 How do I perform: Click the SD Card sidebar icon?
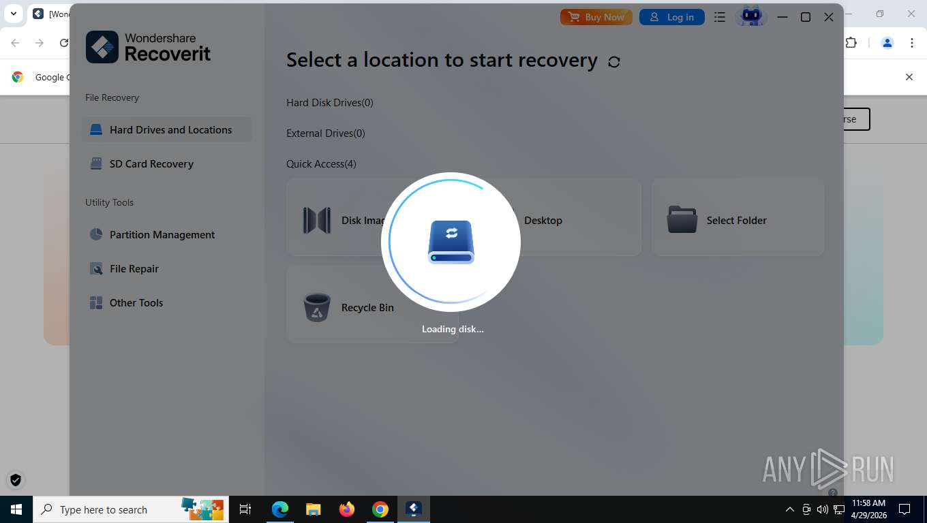[96, 163]
